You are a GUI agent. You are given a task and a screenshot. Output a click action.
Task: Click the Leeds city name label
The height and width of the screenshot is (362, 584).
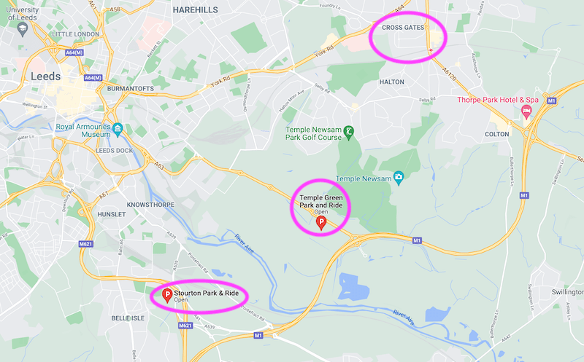point(45,76)
